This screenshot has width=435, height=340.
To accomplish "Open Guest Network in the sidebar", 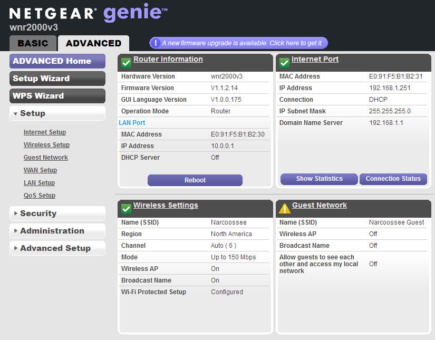I will point(46,158).
